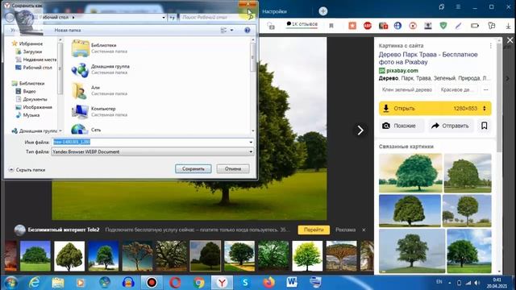Select Рабочий стол in the navigation pane
516x290 pixels.
34,68
